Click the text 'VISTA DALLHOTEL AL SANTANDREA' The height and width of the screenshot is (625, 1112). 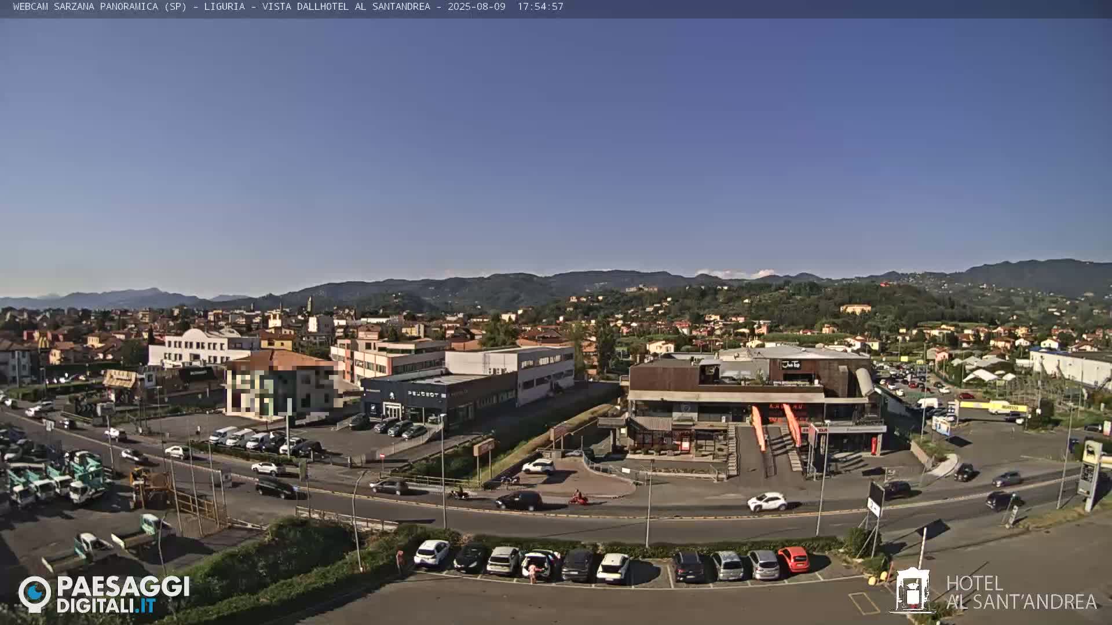[x=346, y=6]
